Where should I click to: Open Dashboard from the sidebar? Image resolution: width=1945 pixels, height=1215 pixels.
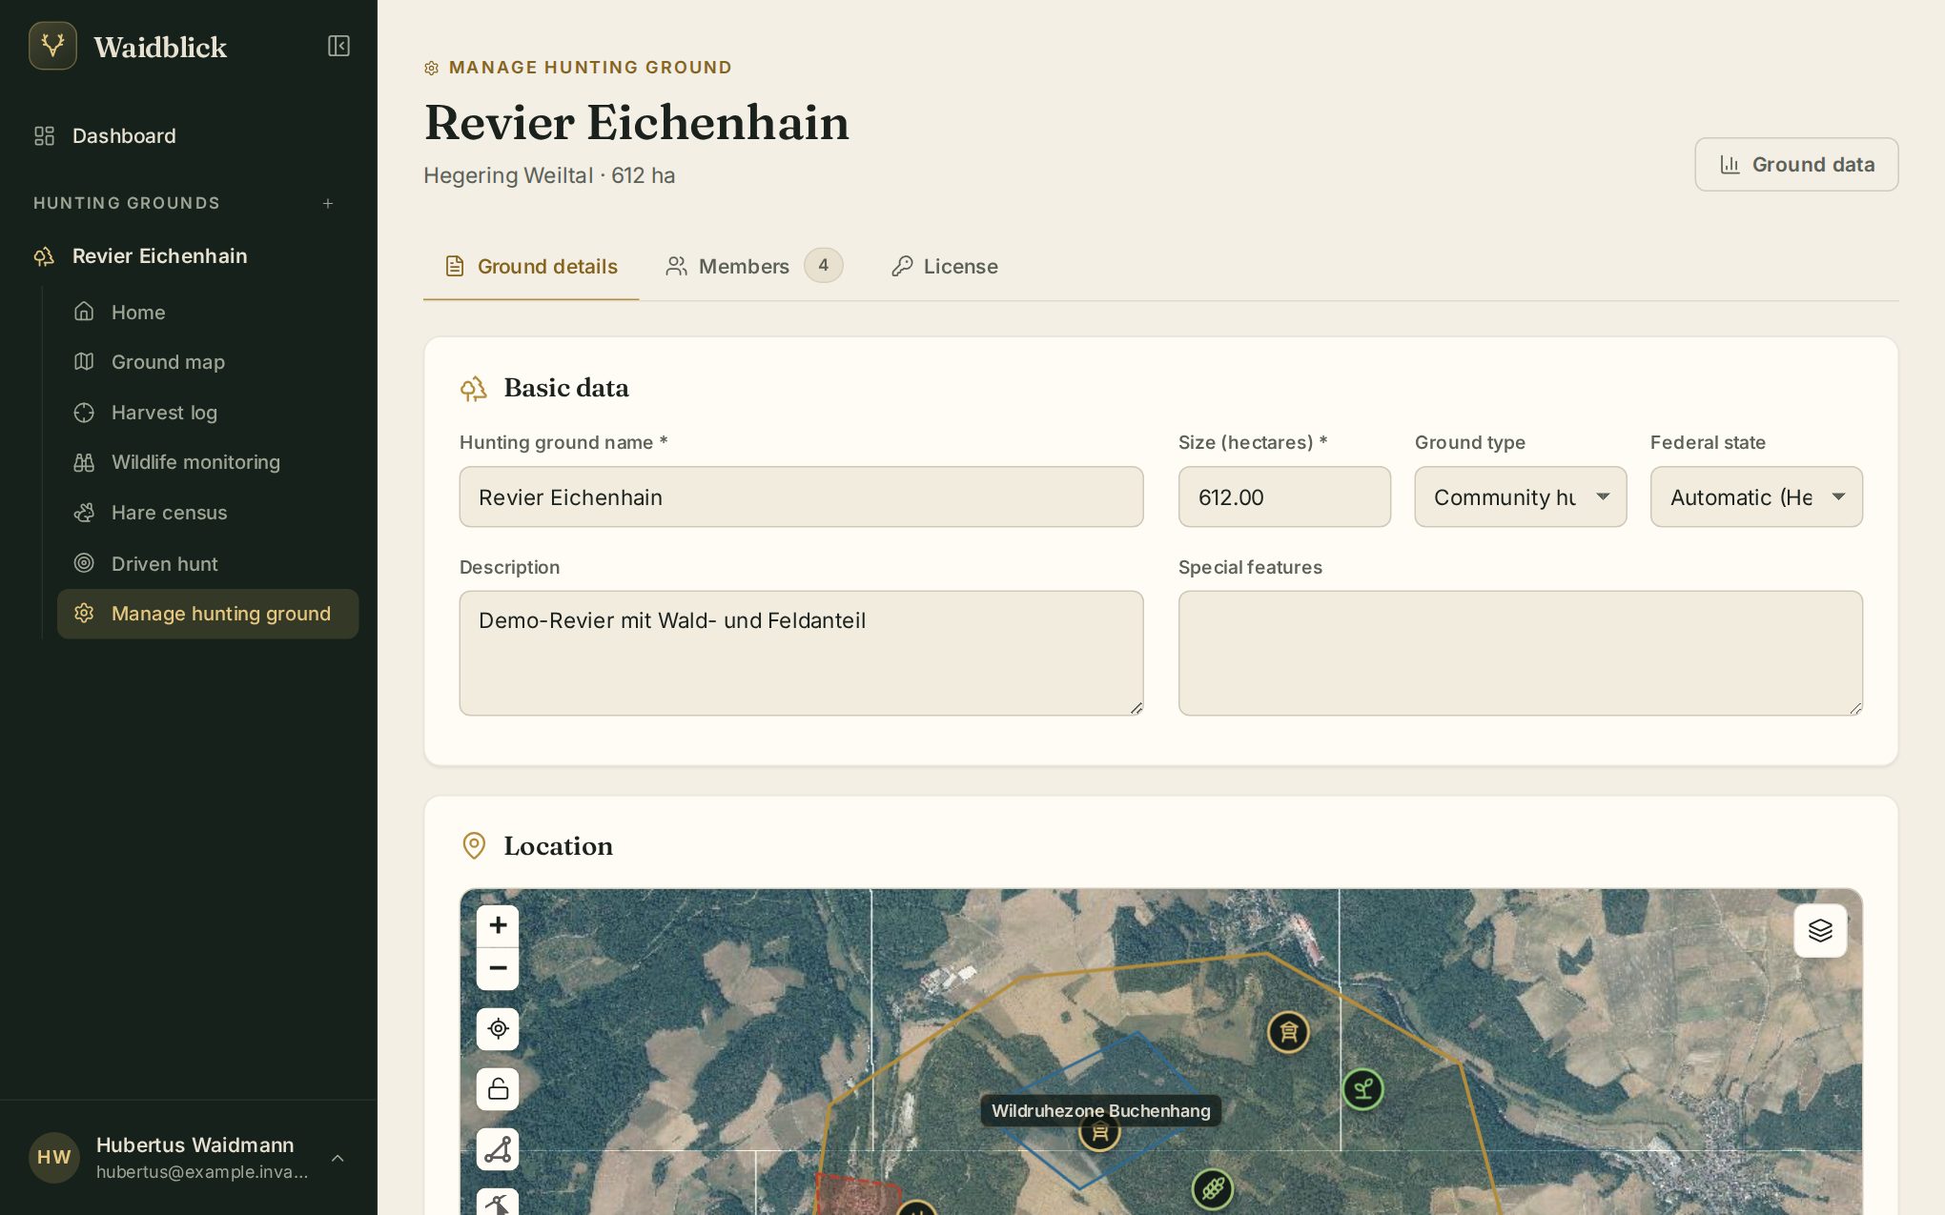pos(189,135)
